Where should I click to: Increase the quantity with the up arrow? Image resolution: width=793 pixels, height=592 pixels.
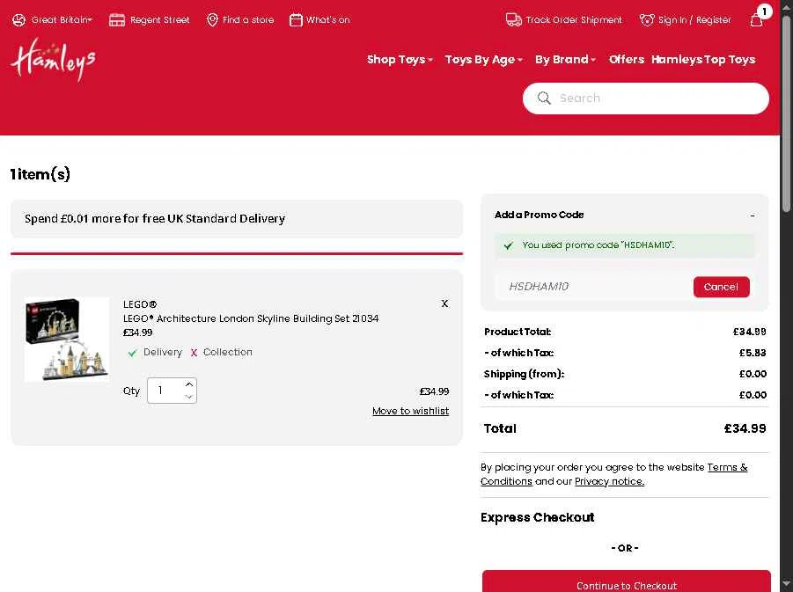189,384
